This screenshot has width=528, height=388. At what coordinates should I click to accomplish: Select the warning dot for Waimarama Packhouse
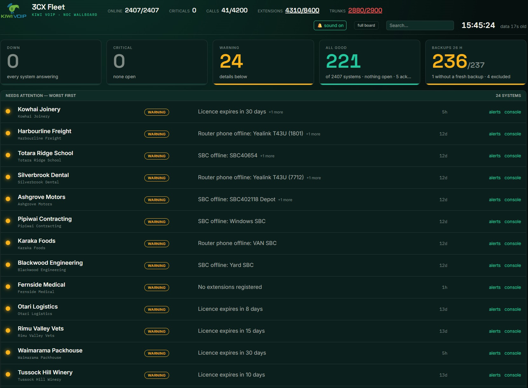pos(8,352)
